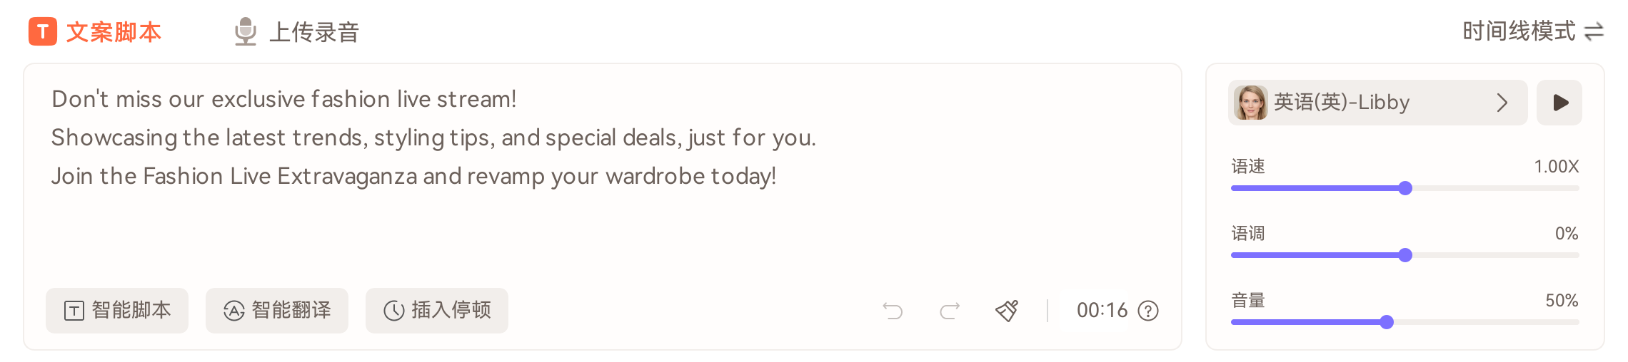Click the 智能脚本 button
This screenshot has height=362, width=1628.
pyautogui.click(x=117, y=311)
